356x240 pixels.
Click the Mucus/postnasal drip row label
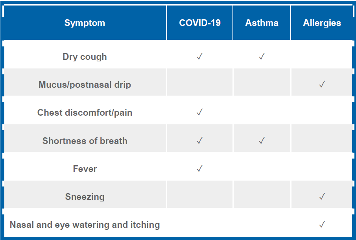(85, 85)
